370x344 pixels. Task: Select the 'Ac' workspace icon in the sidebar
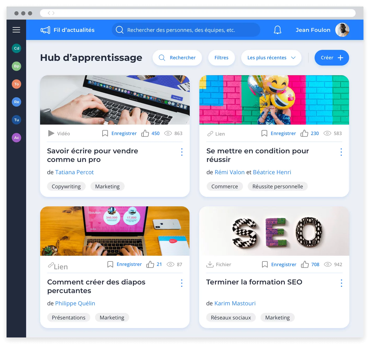[16, 137]
